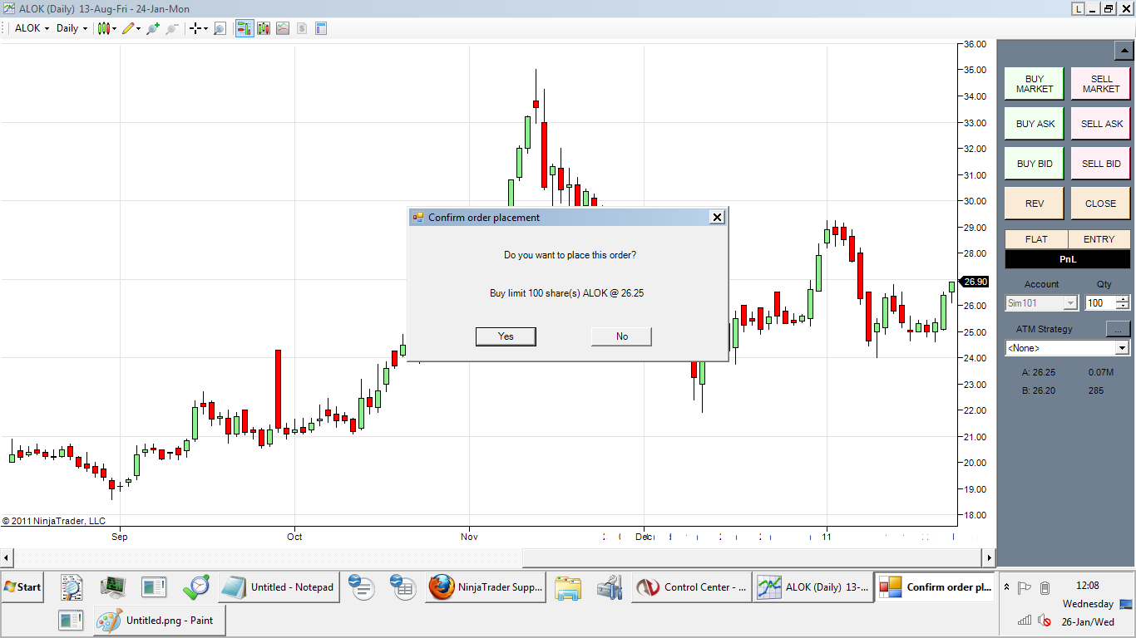Open the Daily interval dropdown
Screen dimensions: 1136x638
[x=72, y=28]
